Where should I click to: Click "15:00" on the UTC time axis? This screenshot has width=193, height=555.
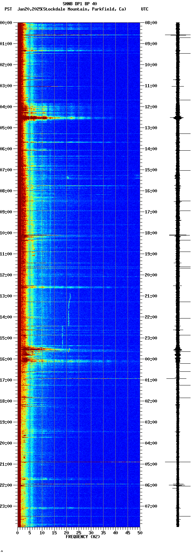[x=151, y=170]
